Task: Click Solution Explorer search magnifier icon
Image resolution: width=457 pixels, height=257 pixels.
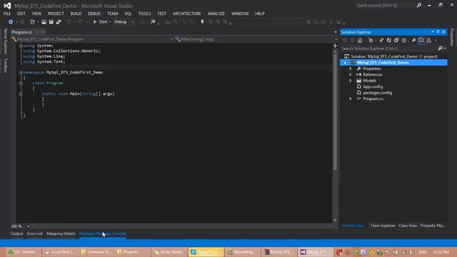Action: point(441,49)
